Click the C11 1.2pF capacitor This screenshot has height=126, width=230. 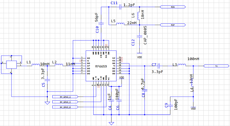pyautogui.click(x=120, y=7)
